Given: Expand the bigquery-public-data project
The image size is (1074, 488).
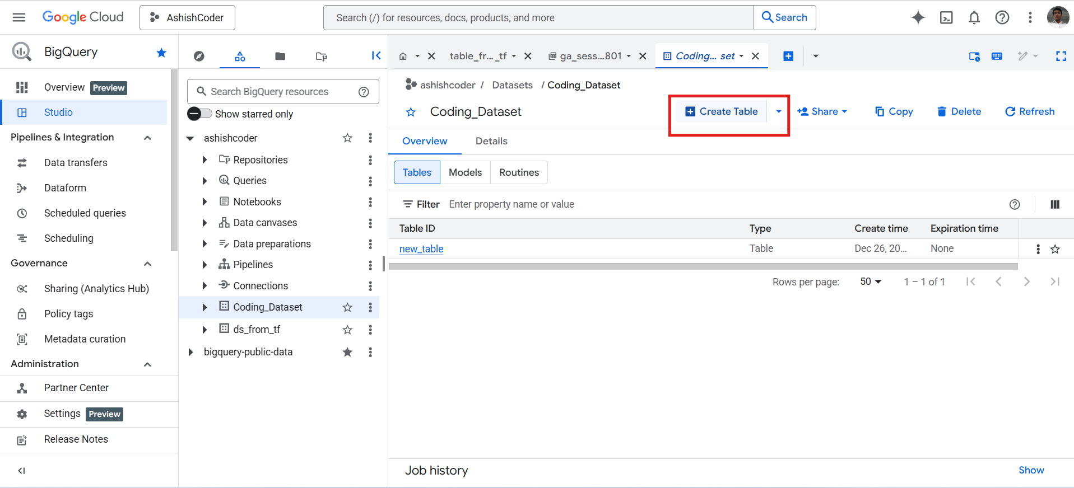Looking at the screenshot, I should point(190,352).
